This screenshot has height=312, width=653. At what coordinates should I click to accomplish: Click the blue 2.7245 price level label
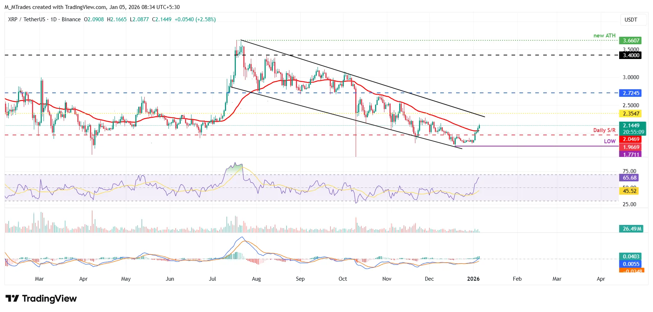pyautogui.click(x=631, y=93)
